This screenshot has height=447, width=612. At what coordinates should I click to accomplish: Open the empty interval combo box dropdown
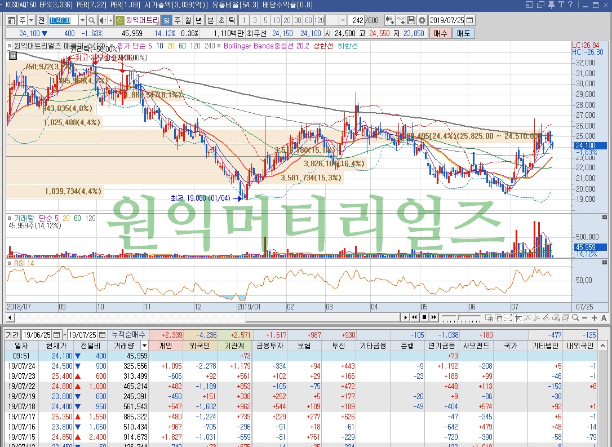click(x=343, y=20)
